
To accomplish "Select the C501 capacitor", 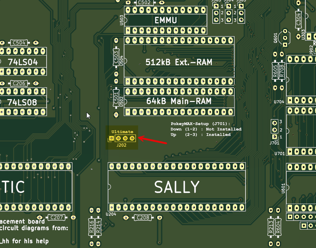I will pos(116,97).
